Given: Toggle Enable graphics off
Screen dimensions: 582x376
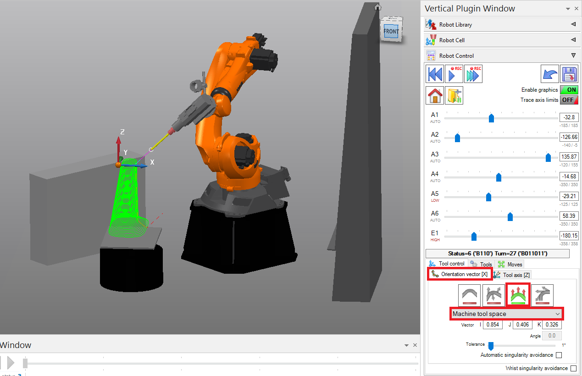Looking at the screenshot, I should (569, 89).
